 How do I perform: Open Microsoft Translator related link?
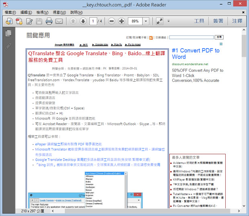click(100, 152)
